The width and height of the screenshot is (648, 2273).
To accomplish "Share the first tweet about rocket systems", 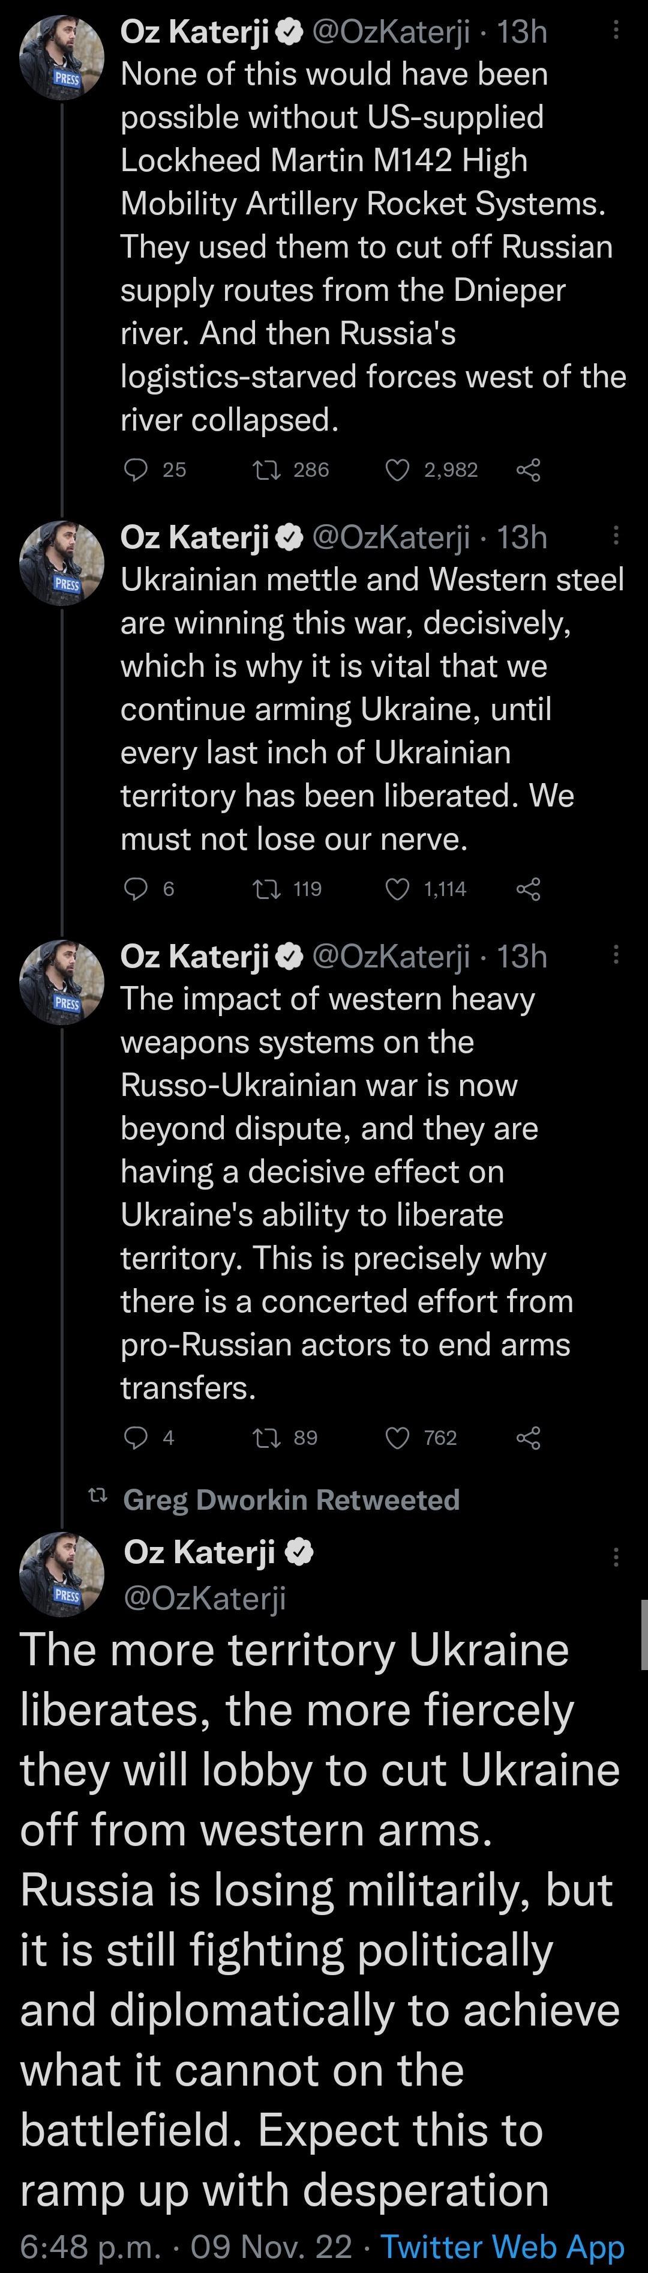I will [530, 470].
